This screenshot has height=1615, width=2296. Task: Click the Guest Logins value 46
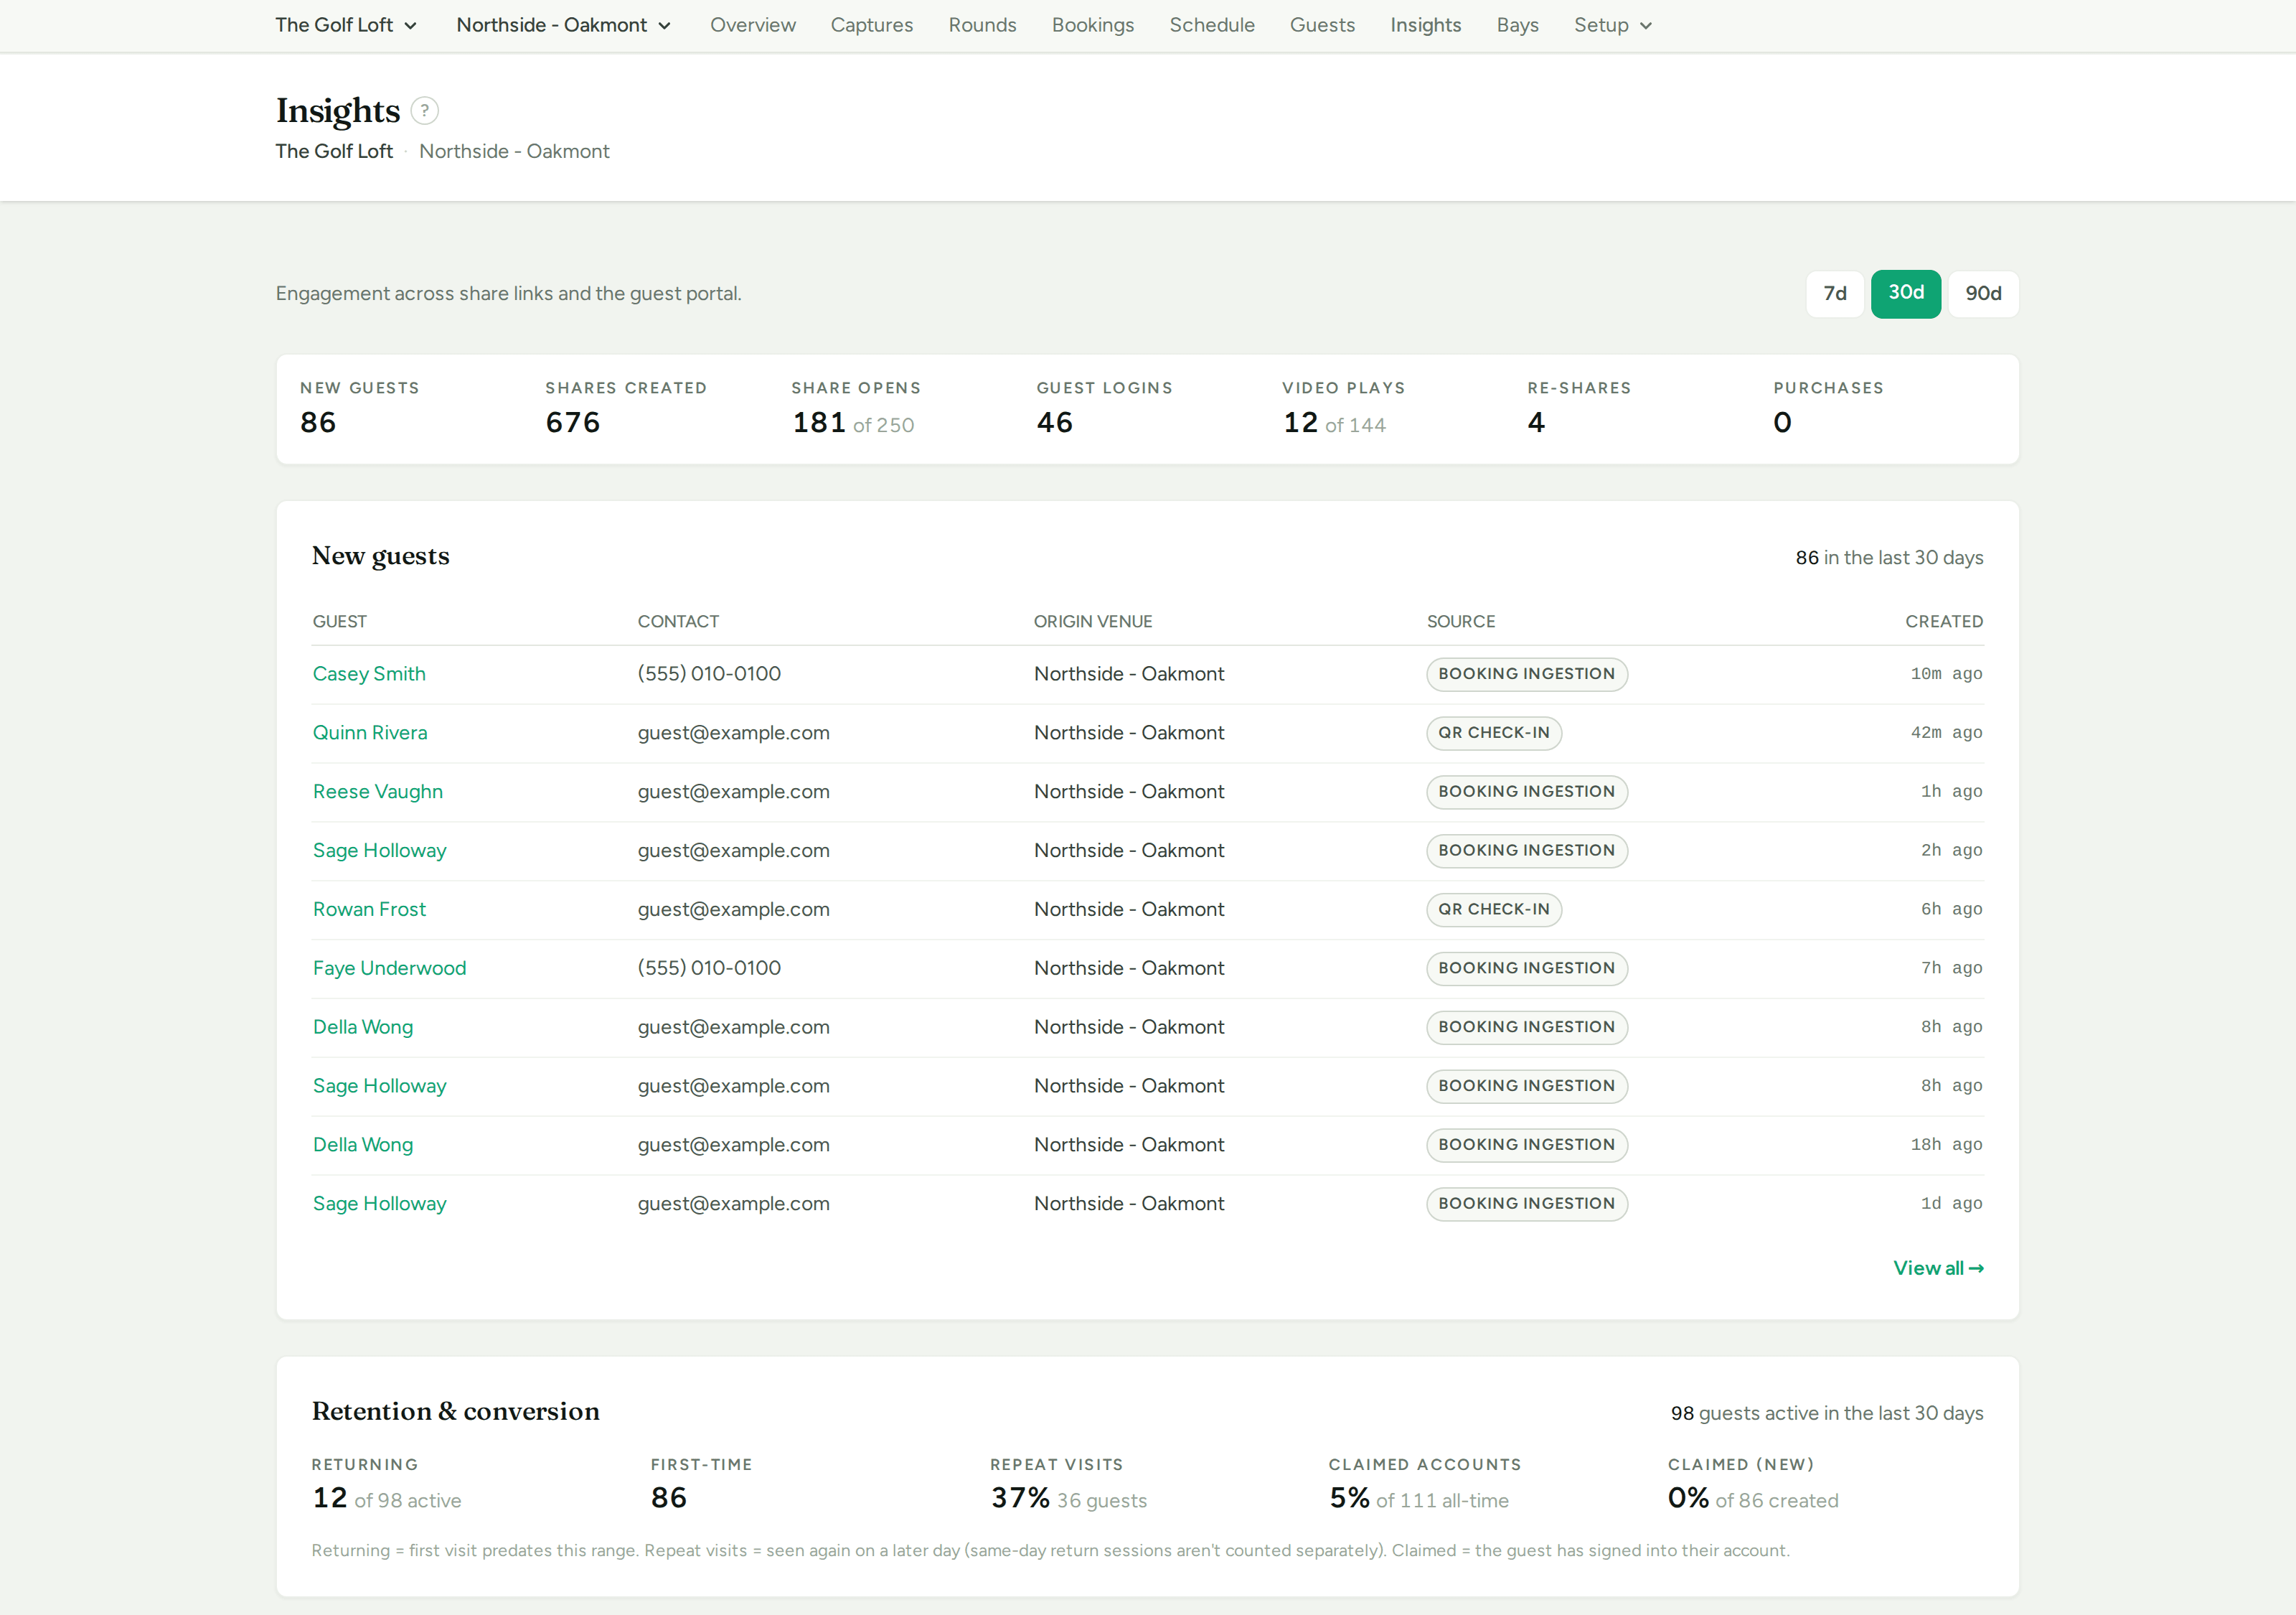tap(1055, 422)
